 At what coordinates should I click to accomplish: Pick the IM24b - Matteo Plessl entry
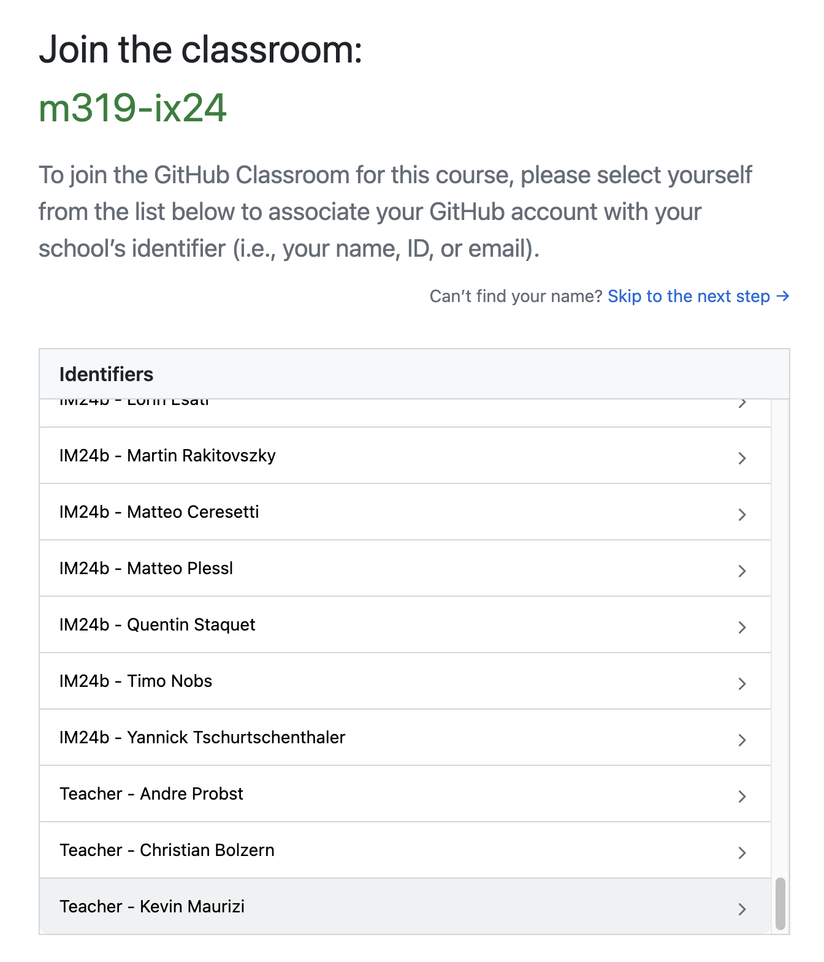pyautogui.click(x=147, y=569)
